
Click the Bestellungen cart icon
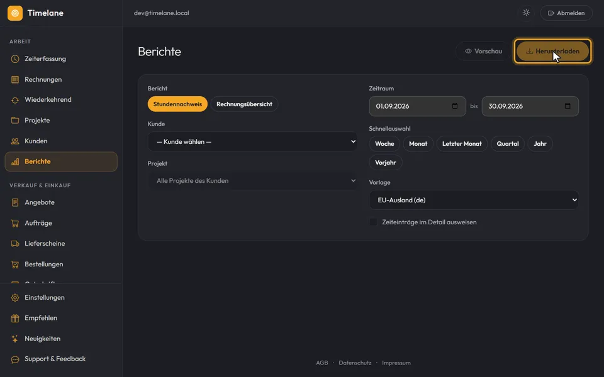(15, 265)
